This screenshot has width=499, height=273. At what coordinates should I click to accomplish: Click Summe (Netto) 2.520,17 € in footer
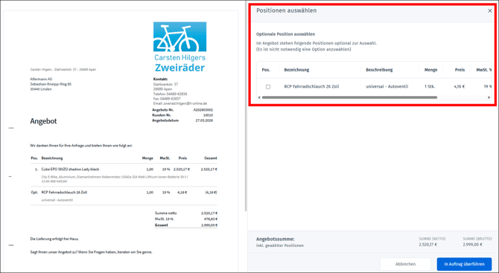[x=428, y=245]
